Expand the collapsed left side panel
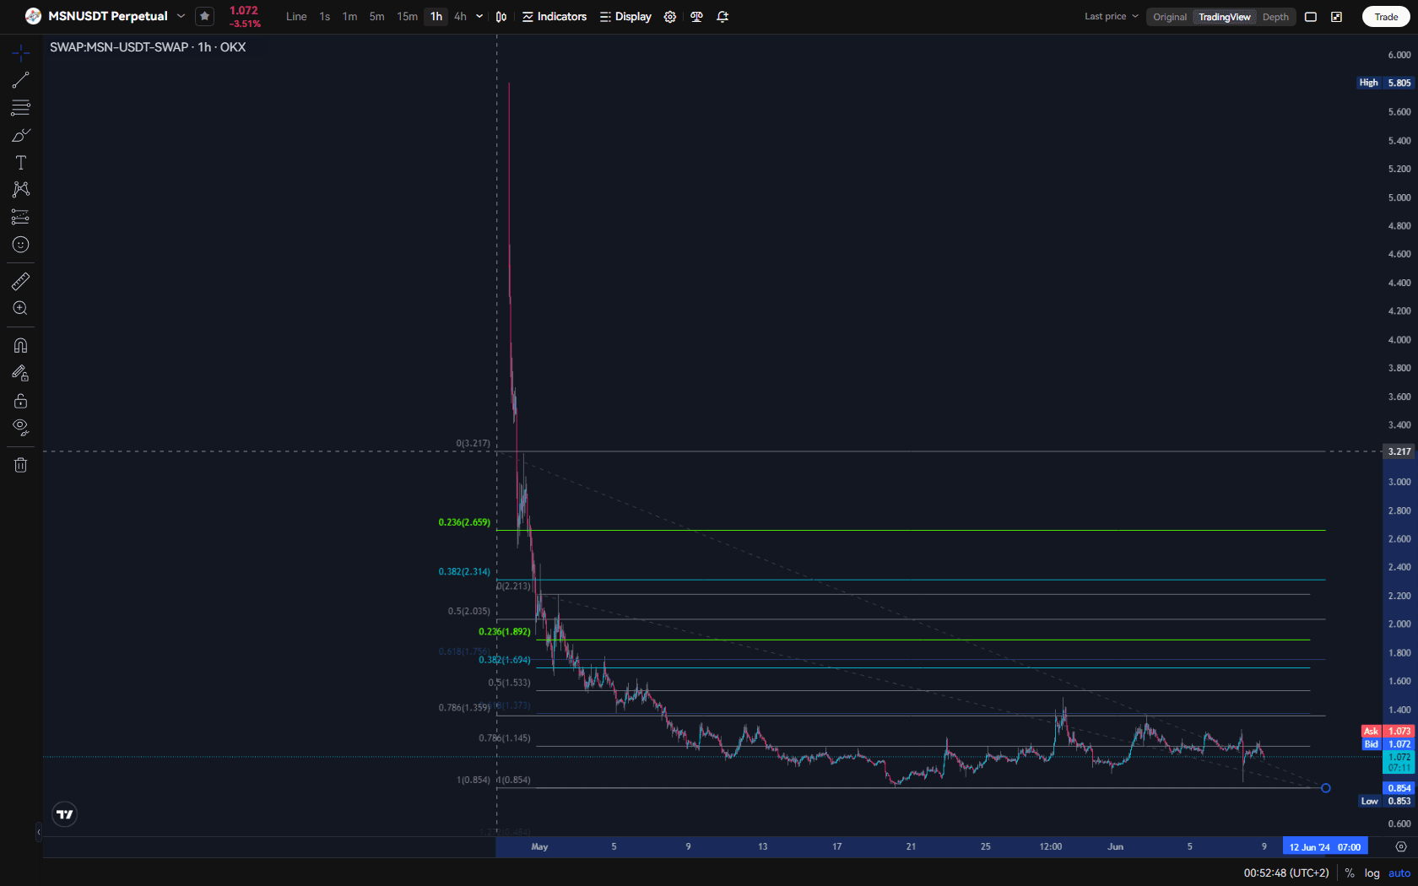The image size is (1418, 886). pos(38,833)
